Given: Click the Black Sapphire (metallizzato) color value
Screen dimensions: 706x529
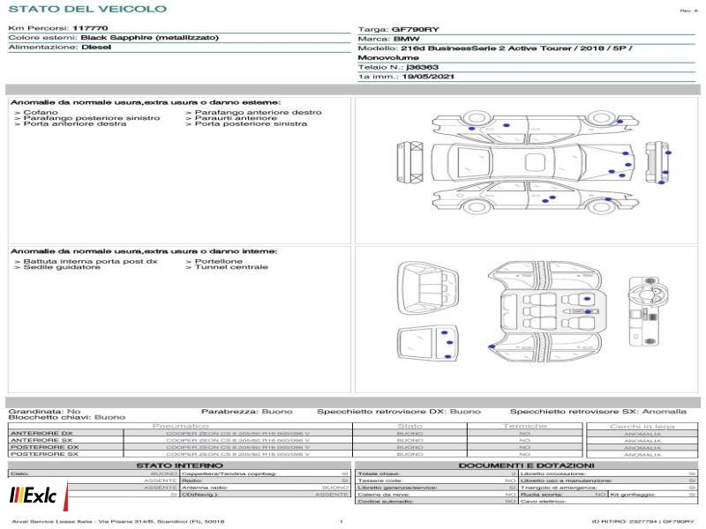Looking at the screenshot, I should pyautogui.click(x=149, y=37).
